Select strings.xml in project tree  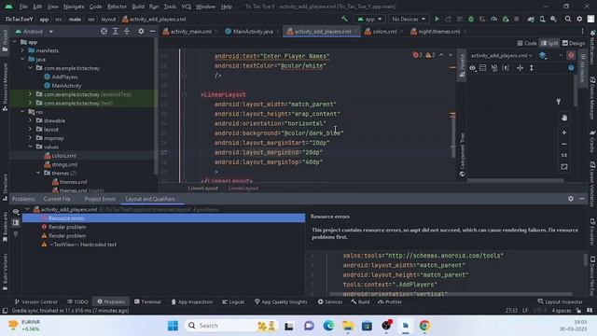pos(61,164)
